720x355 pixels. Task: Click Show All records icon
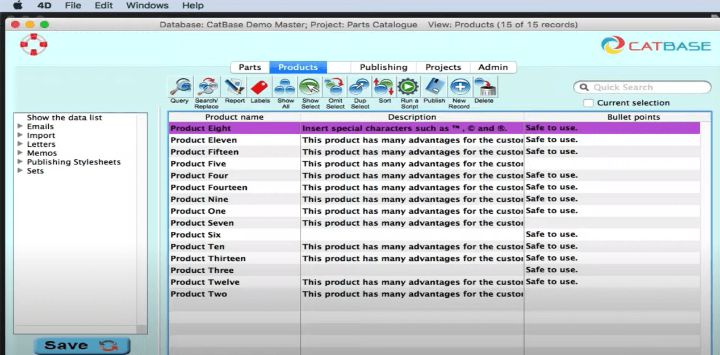pos(285,87)
